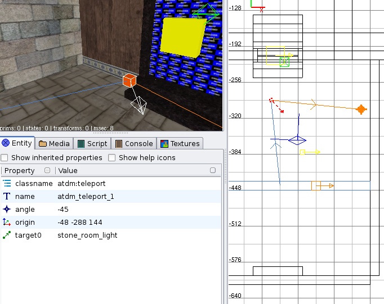The image size is (384, 304).
Task: Click the origin property label
Action: [25, 223]
